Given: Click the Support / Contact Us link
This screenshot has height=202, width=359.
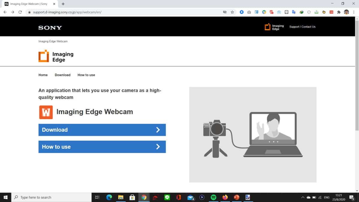Looking at the screenshot, I should (302, 27).
